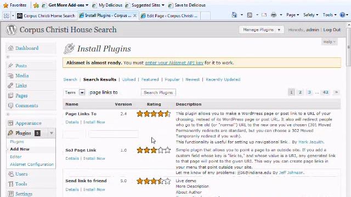This screenshot has width=351, height=197.
Task: Click the browser Home icon
Action: tap(234, 15)
